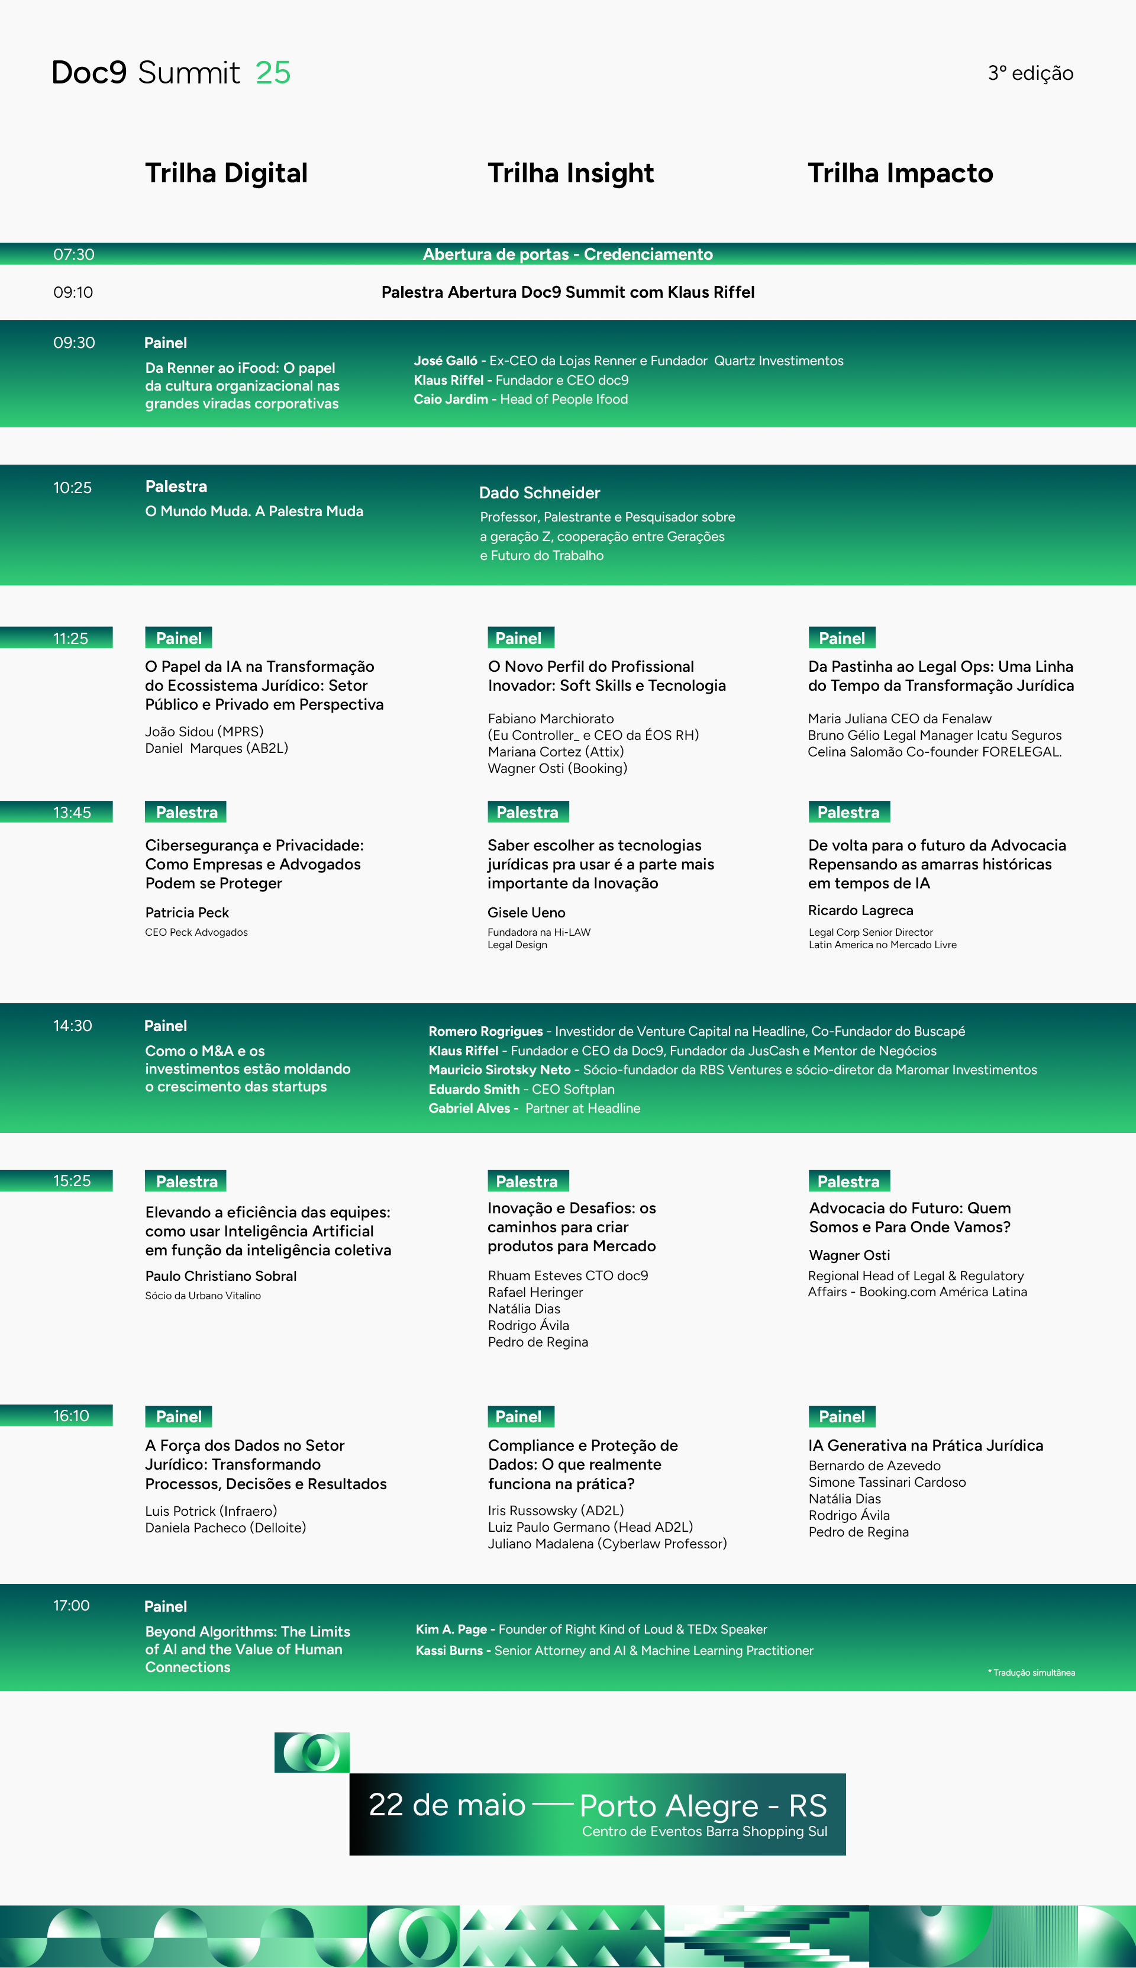Viewport: 1136px width, 1968px height.
Task: Click speaker 'Paulo Christiano Sobral'
Action: point(221,1276)
